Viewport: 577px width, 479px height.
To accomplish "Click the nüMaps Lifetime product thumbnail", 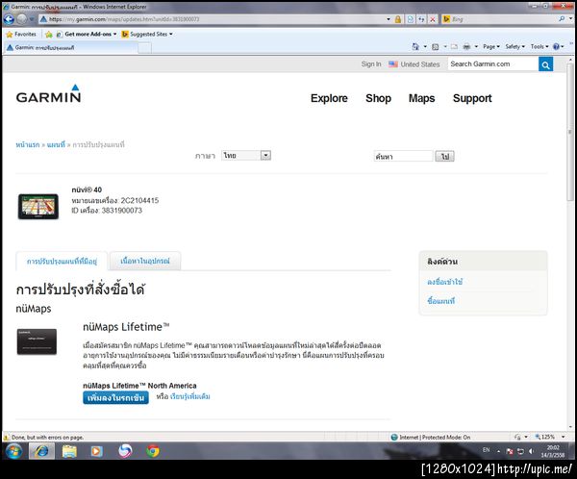I will [x=37, y=341].
